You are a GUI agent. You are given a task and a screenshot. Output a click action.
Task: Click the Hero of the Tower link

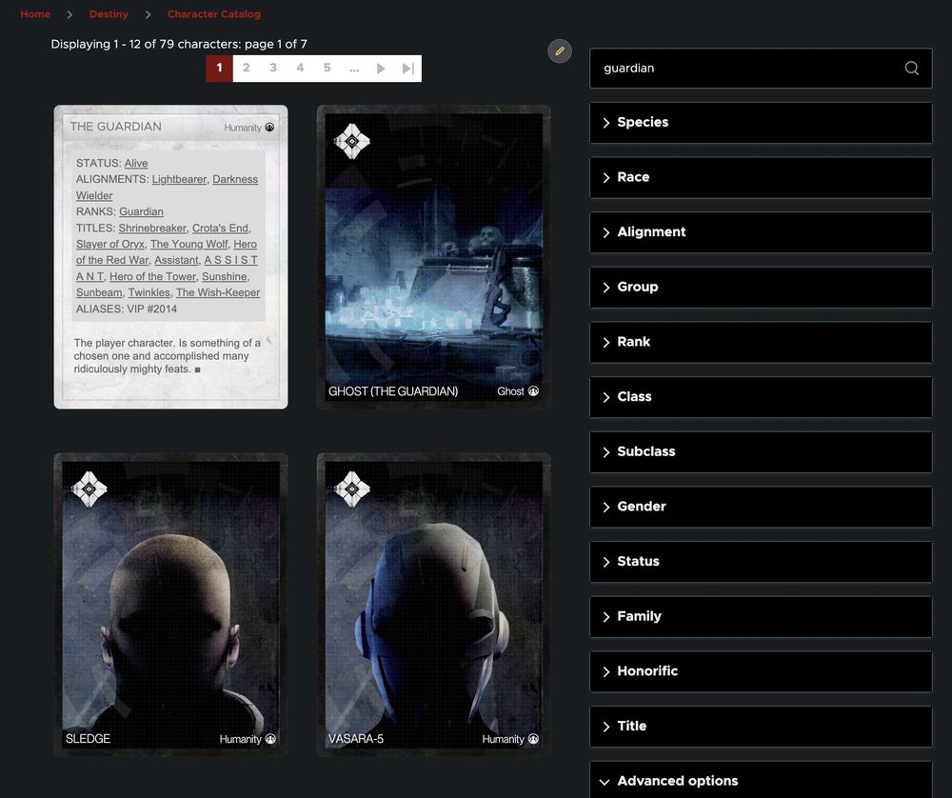click(x=153, y=276)
